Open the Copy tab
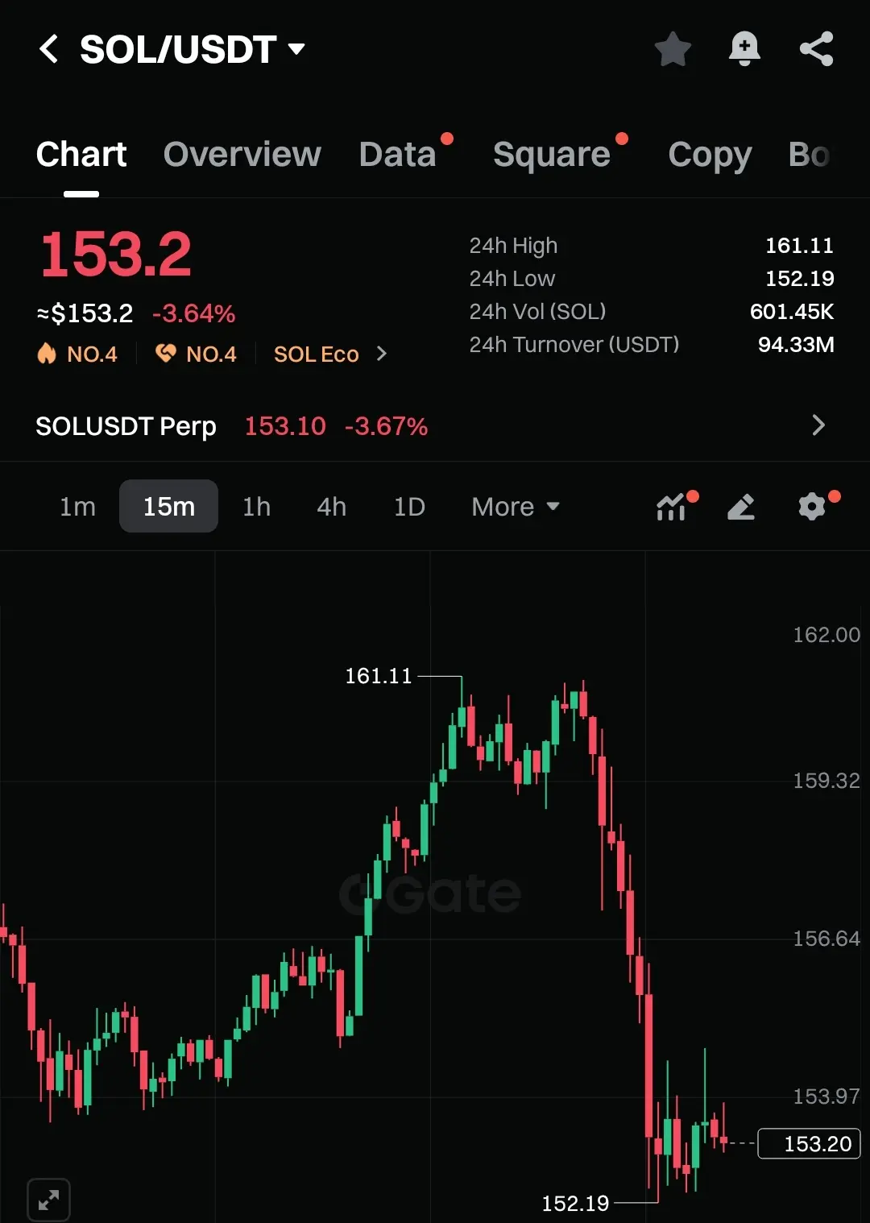Screen dimensions: 870x1223 pos(710,154)
